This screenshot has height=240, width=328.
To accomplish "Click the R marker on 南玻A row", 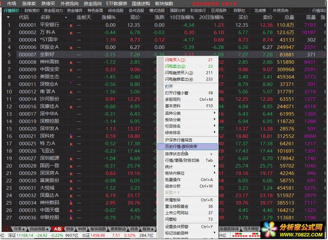I will point(71,92).
